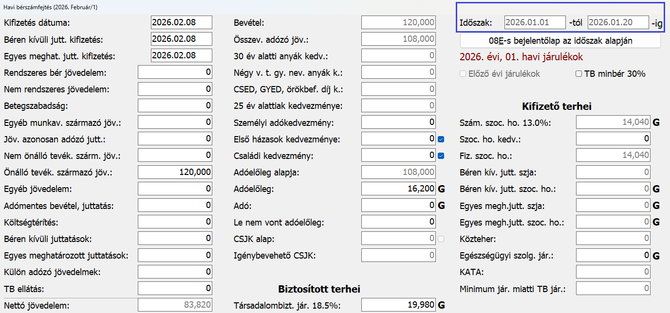Click the Kifizetés dátuma date field
Screen dimensions: 670x313
pyautogui.click(x=182, y=22)
